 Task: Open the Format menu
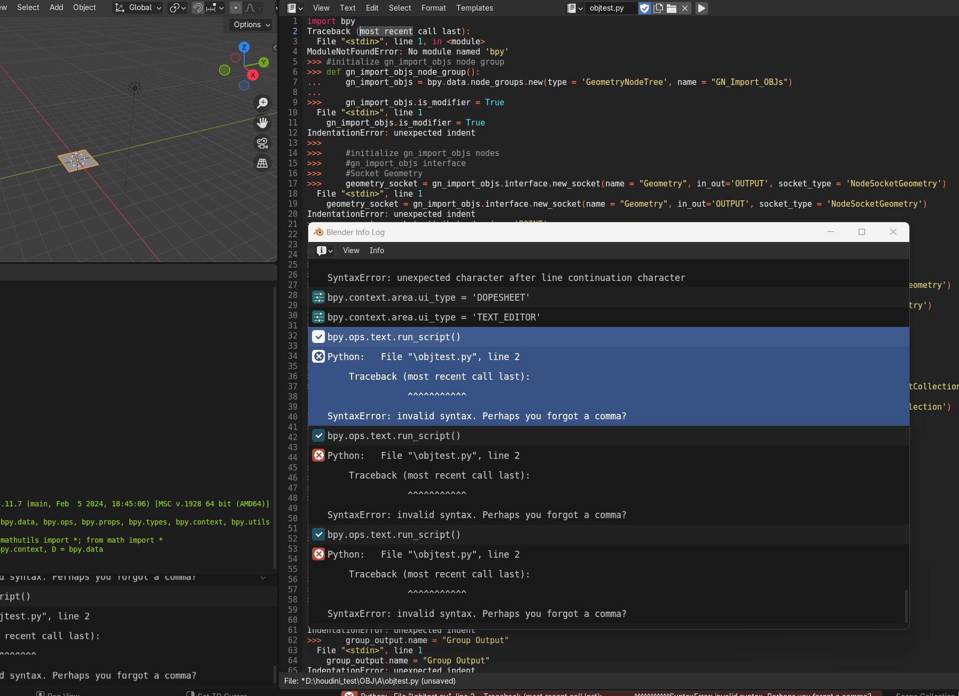coord(433,8)
